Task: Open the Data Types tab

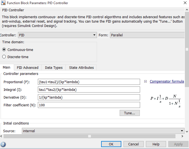Action: pos(54,68)
